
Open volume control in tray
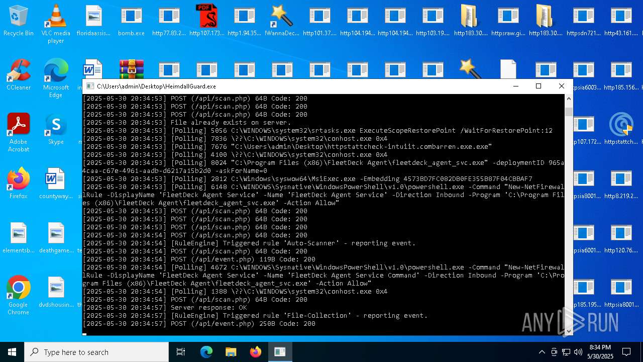578,352
